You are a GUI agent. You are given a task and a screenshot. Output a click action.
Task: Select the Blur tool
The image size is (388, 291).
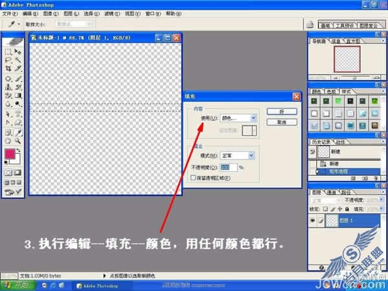[8, 103]
